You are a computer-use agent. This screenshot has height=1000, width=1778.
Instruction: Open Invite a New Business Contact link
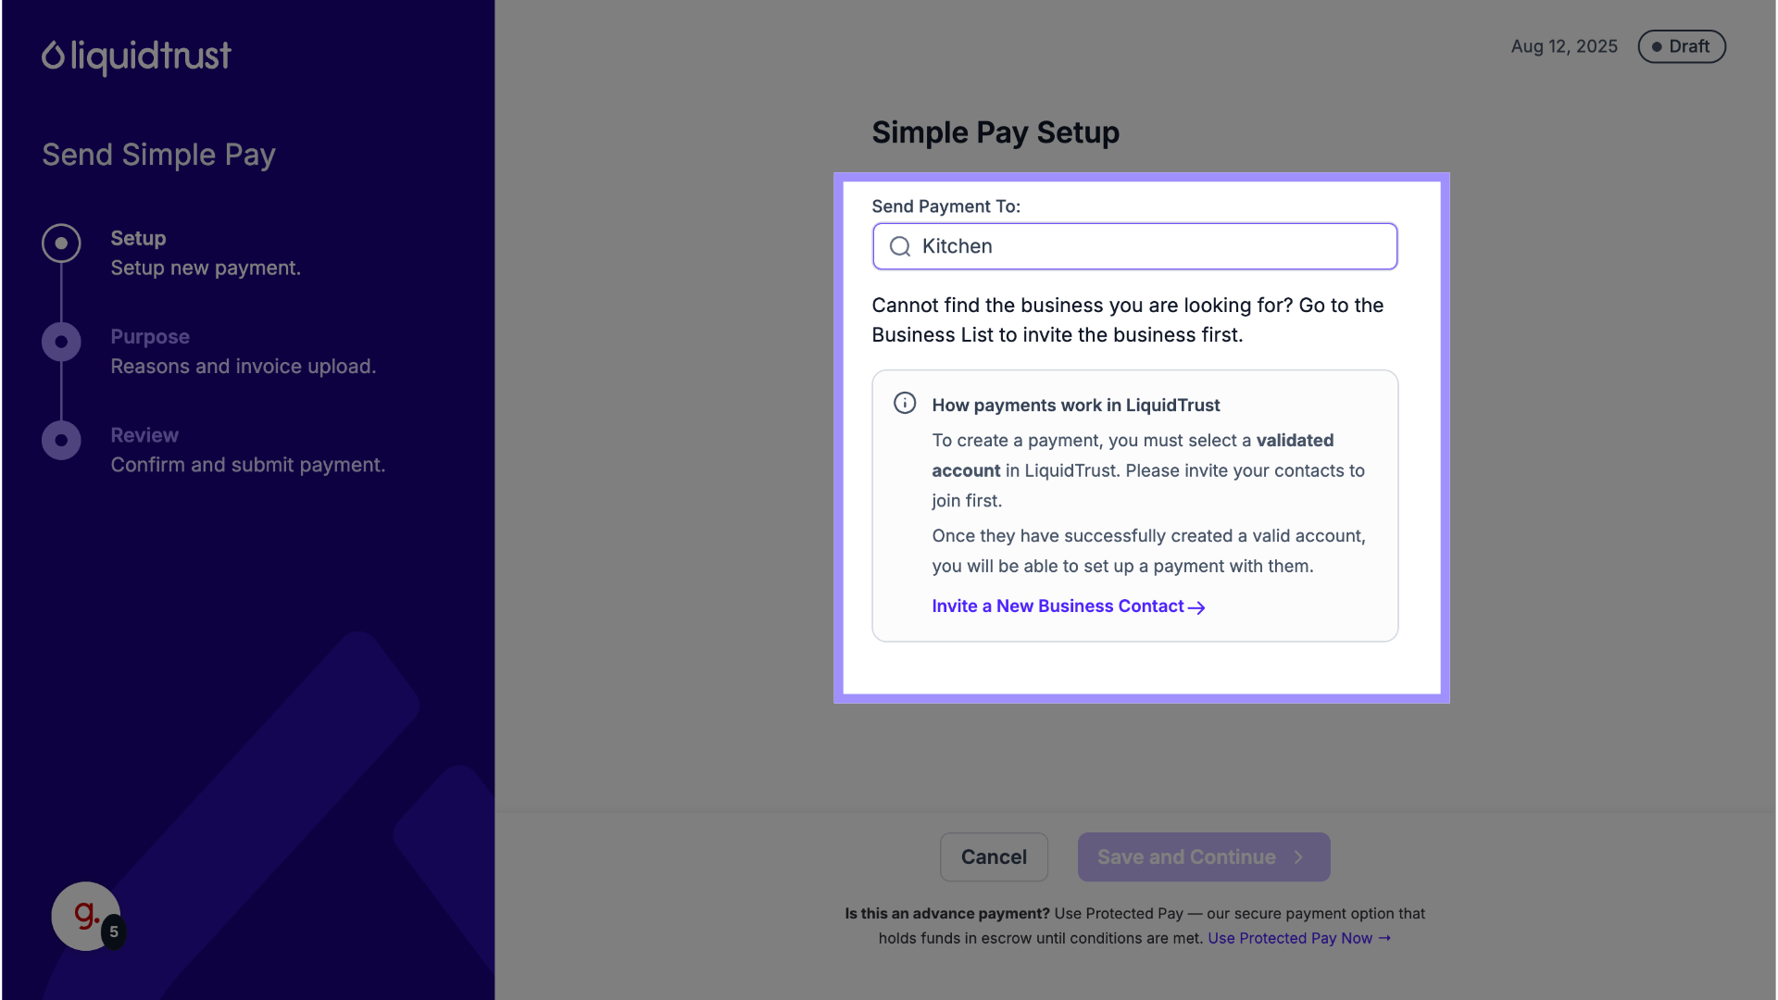point(1058,606)
